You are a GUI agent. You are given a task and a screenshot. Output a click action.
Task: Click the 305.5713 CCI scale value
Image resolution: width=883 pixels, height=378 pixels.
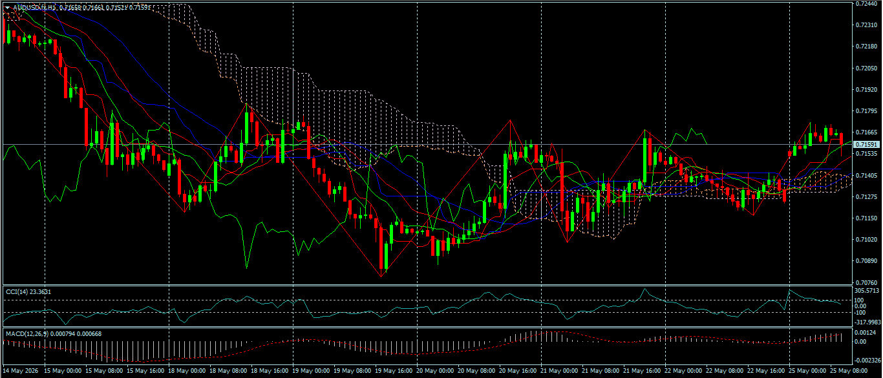coord(867,291)
